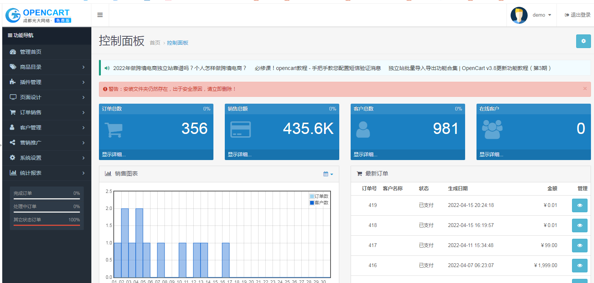Screen dimensions: 594x283
Task: Click the 其它状态订单 red progress bar
Action: pyautogui.click(x=47, y=225)
